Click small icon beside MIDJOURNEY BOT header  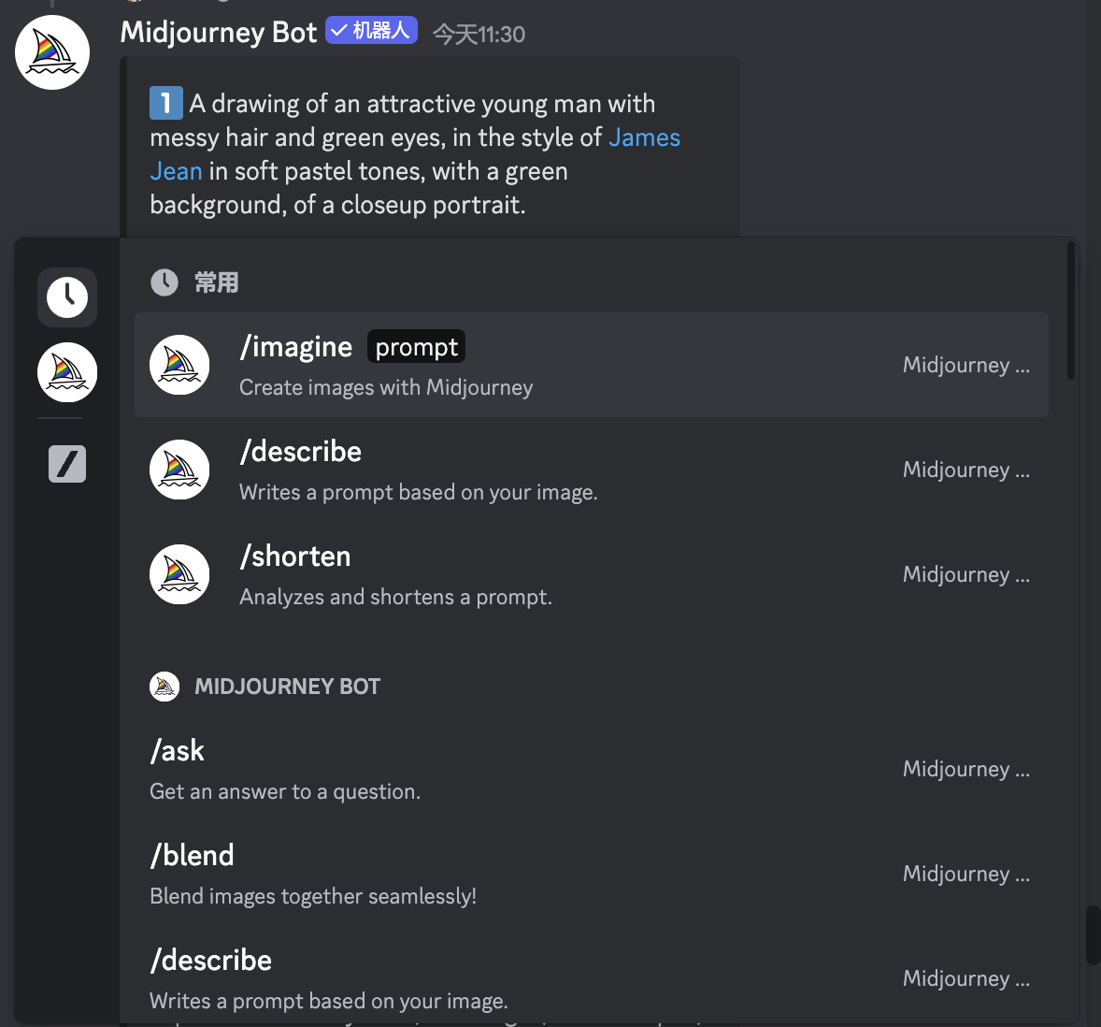tap(164, 687)
